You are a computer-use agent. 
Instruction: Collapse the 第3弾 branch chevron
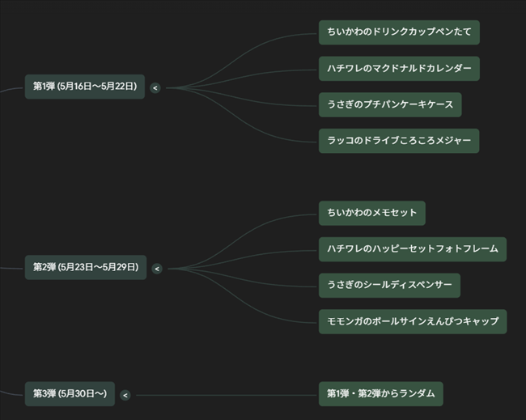tap(125, 395)
